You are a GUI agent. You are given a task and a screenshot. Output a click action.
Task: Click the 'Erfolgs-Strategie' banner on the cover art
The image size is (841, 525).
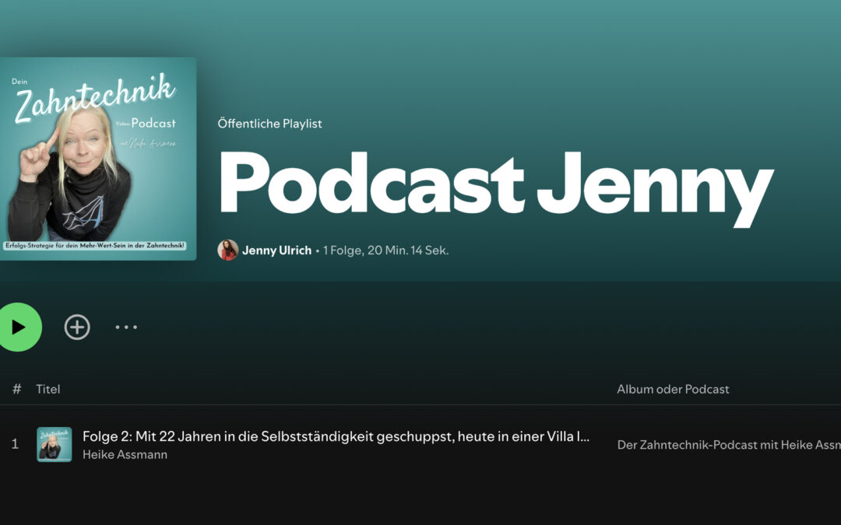pyautogui.click(x=97, y=247)
